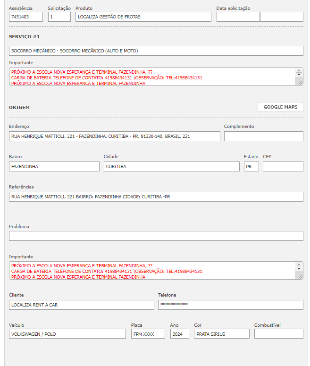Click scroll down arrow in Importante box below Problema
This screenshot has width=310, height=366.
tap(299, 269)
